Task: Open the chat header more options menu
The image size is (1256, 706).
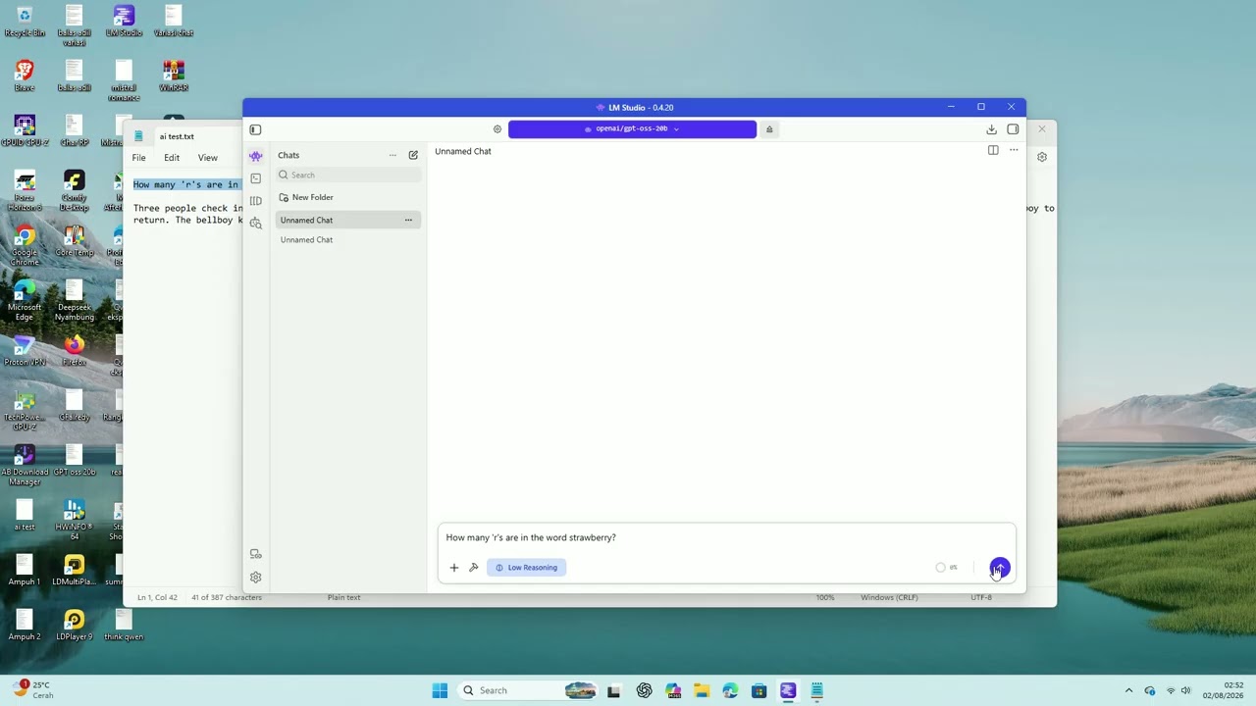Action: (1014, 151)
